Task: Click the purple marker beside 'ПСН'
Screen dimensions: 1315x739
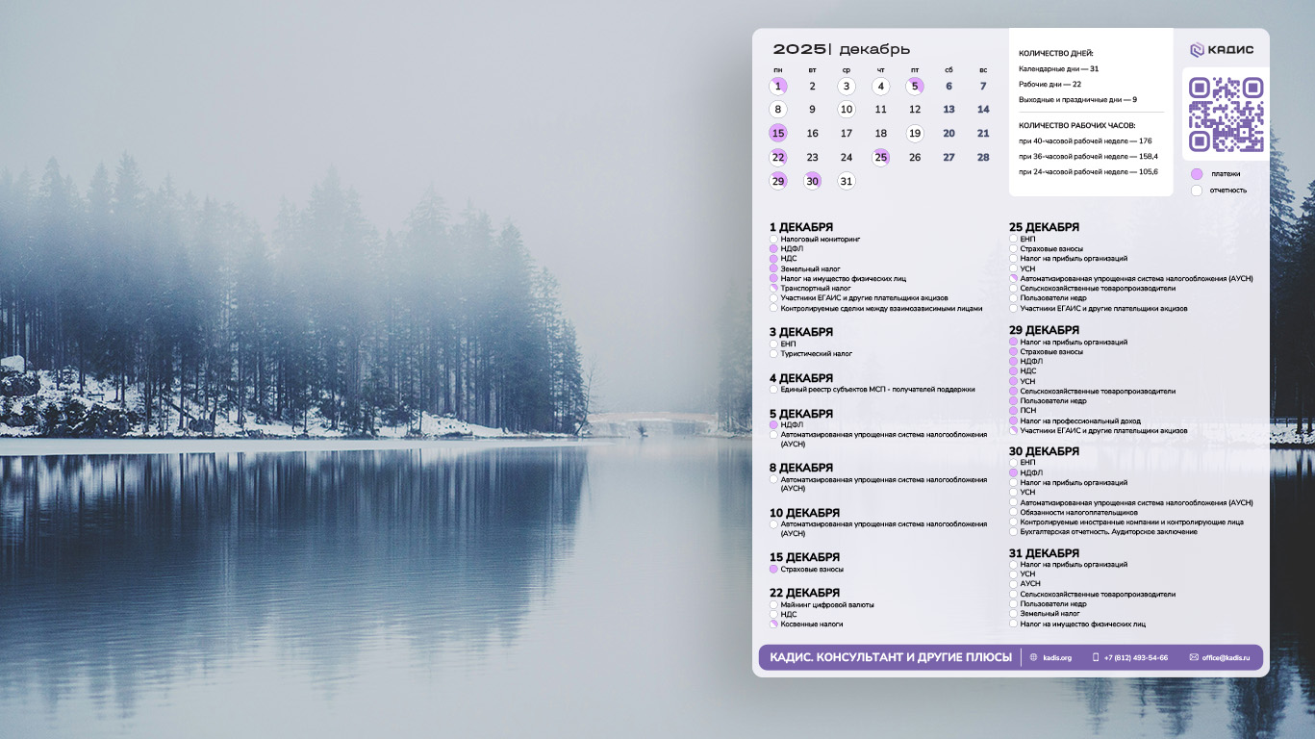Action: 1014,411
